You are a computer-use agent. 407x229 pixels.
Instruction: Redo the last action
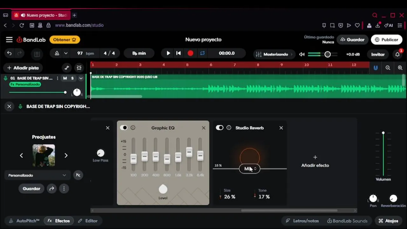tap(20, 53)
